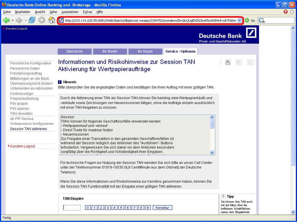The image size is (297, 222).
Task: Click the 9 digit keypad button
Action: coord(148,208)
